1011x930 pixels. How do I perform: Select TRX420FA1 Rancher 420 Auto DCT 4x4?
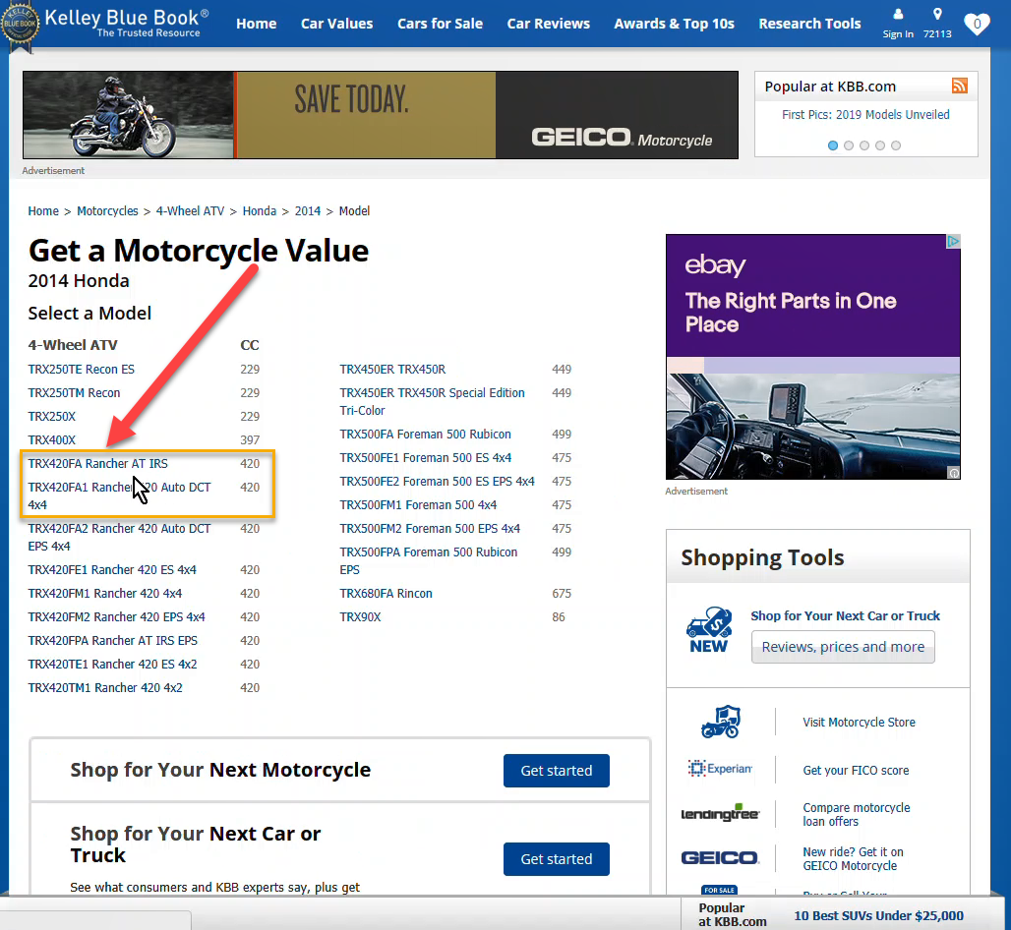119,495
